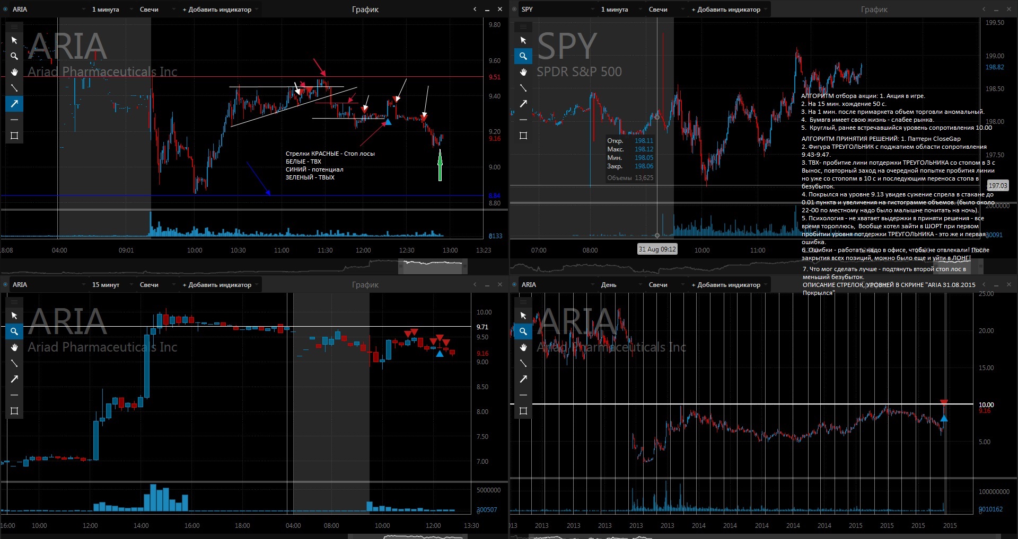Select pointer tool in ARIA daily chart
The height and width of the screenshot is (539, 1018).
pos(523,316)
